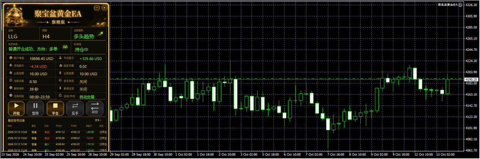Viewport: 480px width, 159px height.
Task: Click the 暂停 pause button
Action: tap(36, 108)
